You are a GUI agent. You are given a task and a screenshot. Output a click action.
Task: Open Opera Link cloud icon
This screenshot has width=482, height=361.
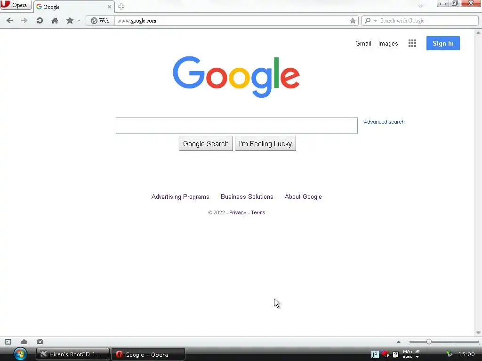pos(24,342)
